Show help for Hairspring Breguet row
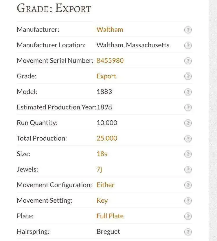The height and width of the screenshot is (241, 217). (x=188, y=232)
